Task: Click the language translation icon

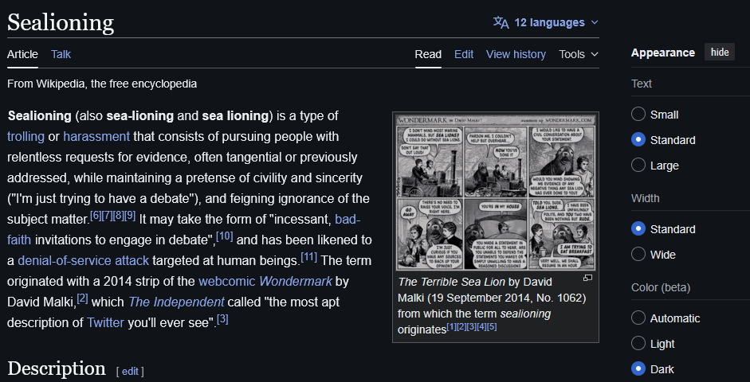Action: point(501,22)
